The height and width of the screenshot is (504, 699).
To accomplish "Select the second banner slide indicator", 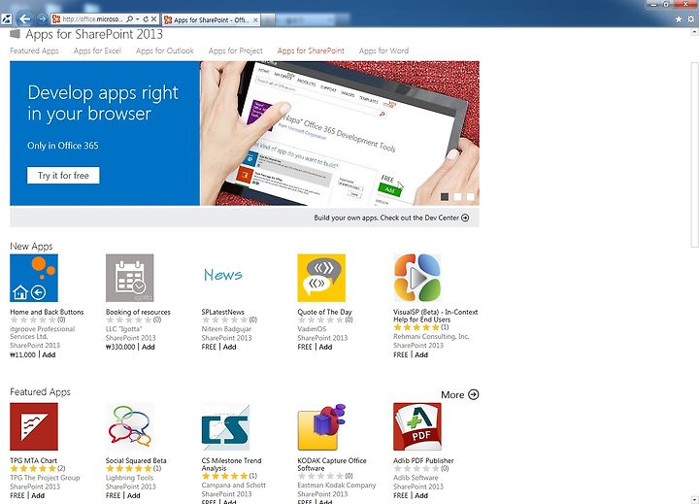I will 457,196.
